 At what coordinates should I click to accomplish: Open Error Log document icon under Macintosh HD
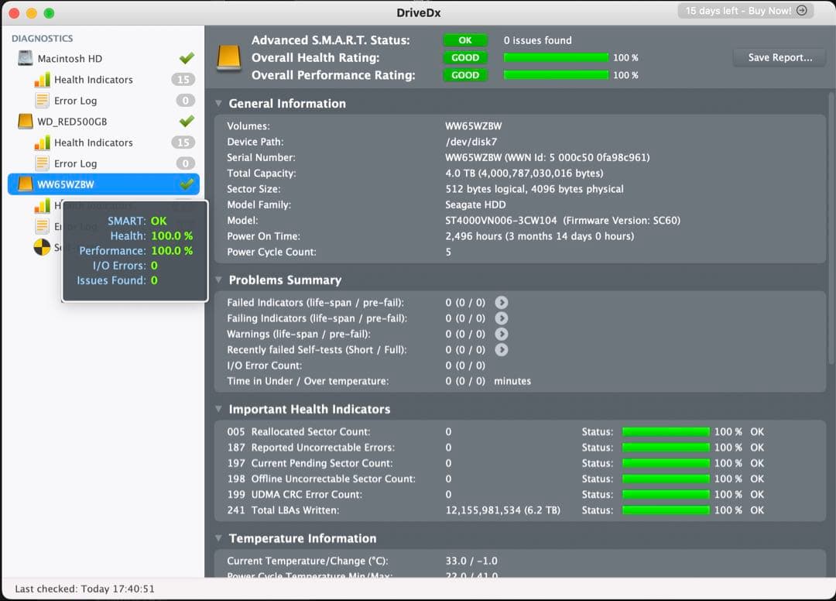pyautogui.click(x=42, y=100)
